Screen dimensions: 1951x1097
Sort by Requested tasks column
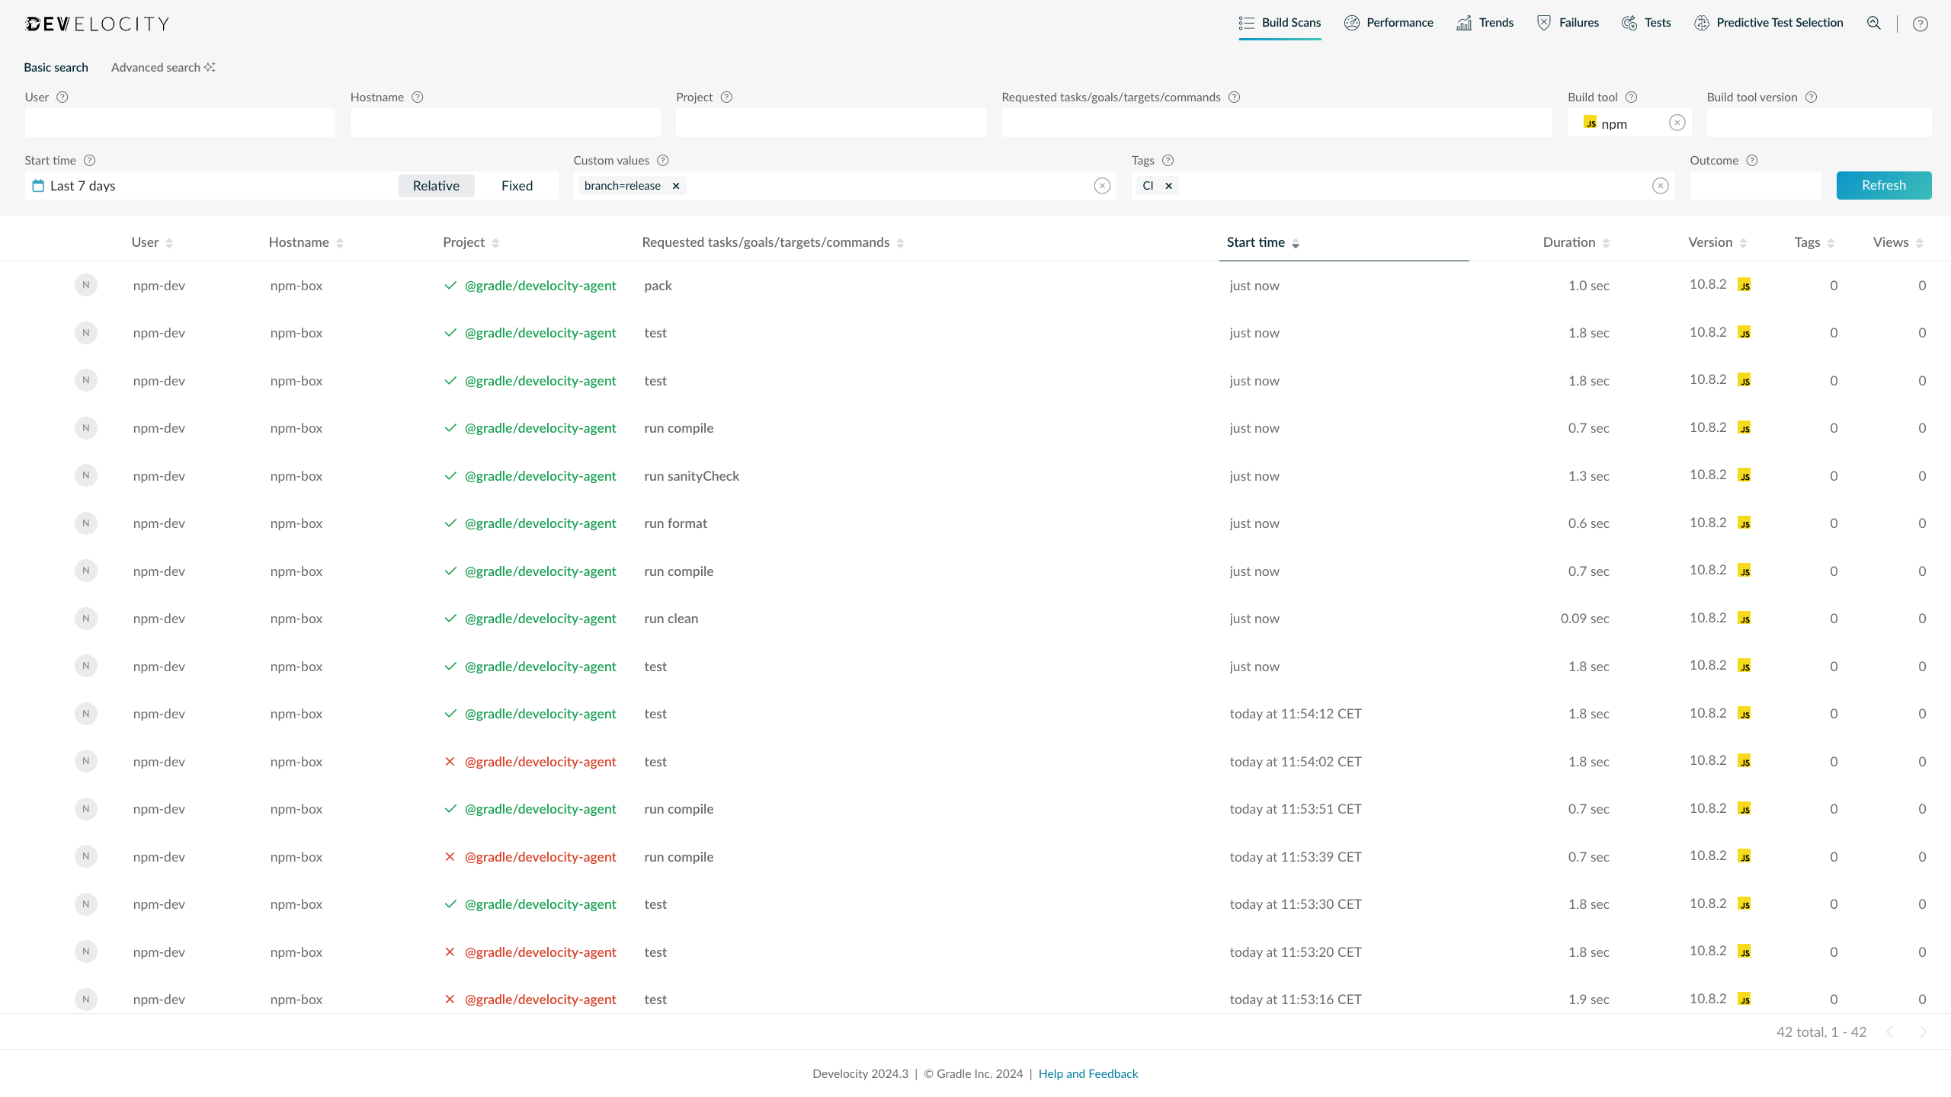tap(773, 242)
